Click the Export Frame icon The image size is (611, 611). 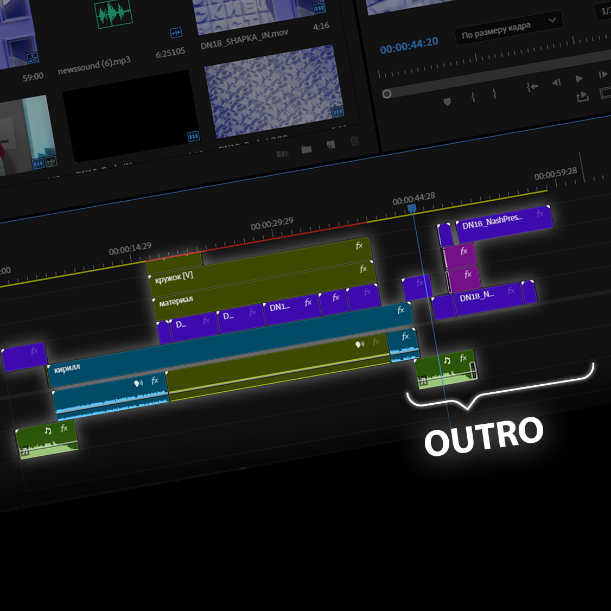pos(582,97)
